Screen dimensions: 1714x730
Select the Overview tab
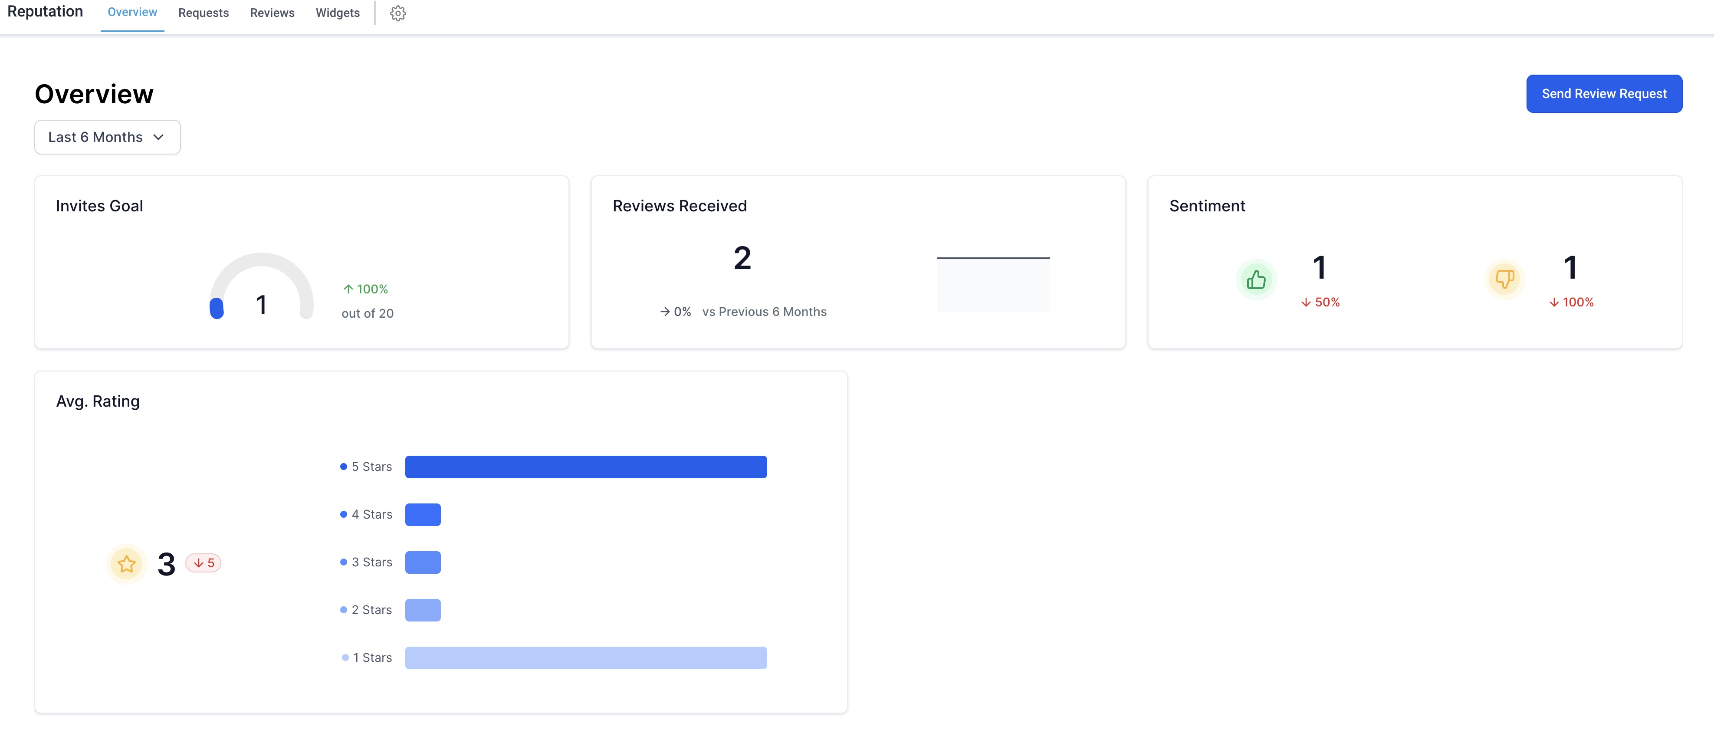[x=132, y=13]
